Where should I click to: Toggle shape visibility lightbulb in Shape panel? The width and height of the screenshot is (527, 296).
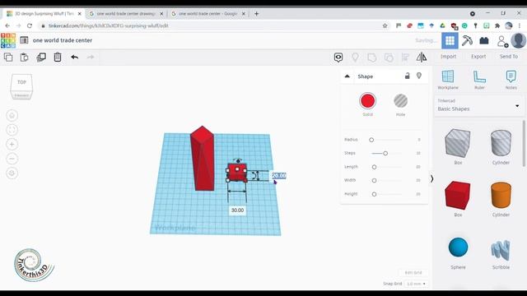419,76
